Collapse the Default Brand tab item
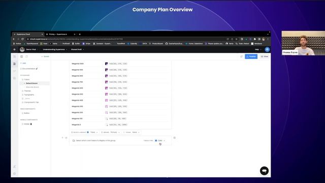The height and width of the screenshot is (183, 325). pos(24,83)
